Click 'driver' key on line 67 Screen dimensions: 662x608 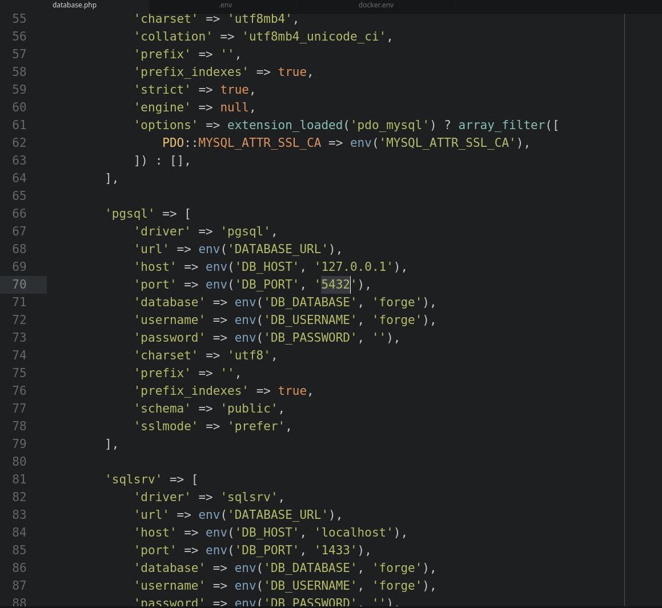tap(162, 231)
